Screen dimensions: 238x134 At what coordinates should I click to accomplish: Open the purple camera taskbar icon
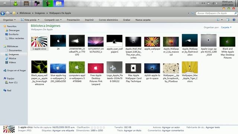pyautogui.click(x=37, y=3)
